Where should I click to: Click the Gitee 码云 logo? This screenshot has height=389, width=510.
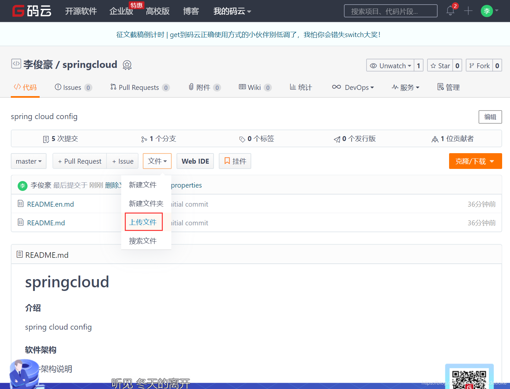[32, 11]
